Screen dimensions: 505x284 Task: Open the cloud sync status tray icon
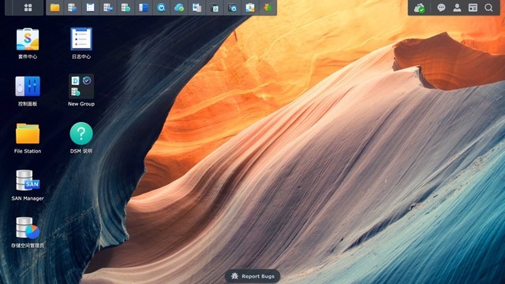pos(419,8)
